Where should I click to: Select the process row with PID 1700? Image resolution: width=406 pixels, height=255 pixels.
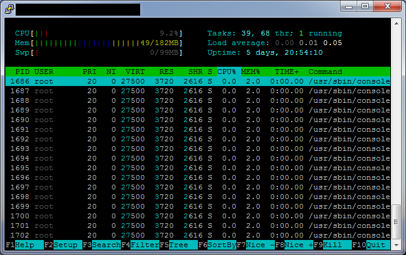click(198, 216)
